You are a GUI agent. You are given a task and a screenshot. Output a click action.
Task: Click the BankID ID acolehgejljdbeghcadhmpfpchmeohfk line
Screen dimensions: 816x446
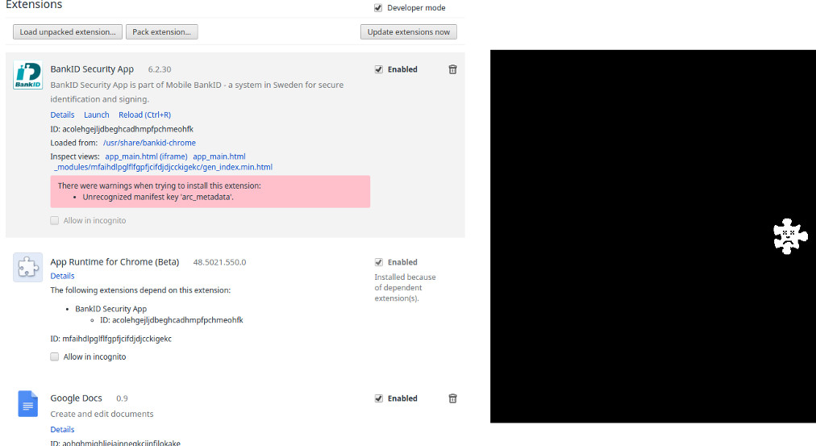(122, 129)
